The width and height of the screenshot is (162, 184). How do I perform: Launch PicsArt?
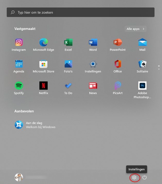coord(118,88)
